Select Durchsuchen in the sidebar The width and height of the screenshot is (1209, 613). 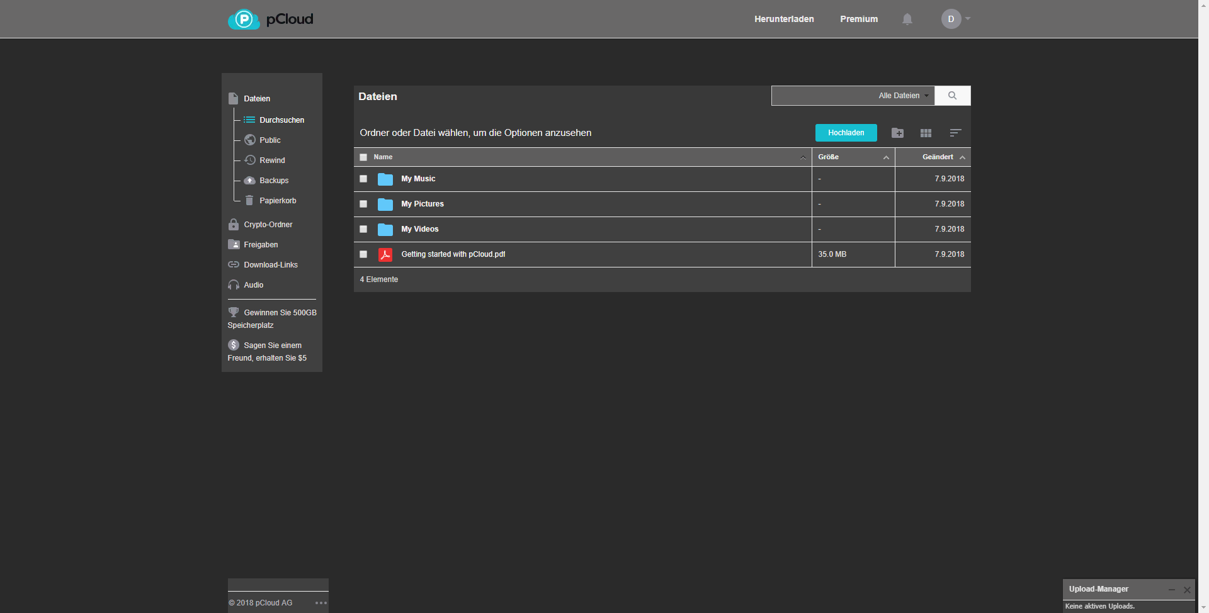point(281,120)
